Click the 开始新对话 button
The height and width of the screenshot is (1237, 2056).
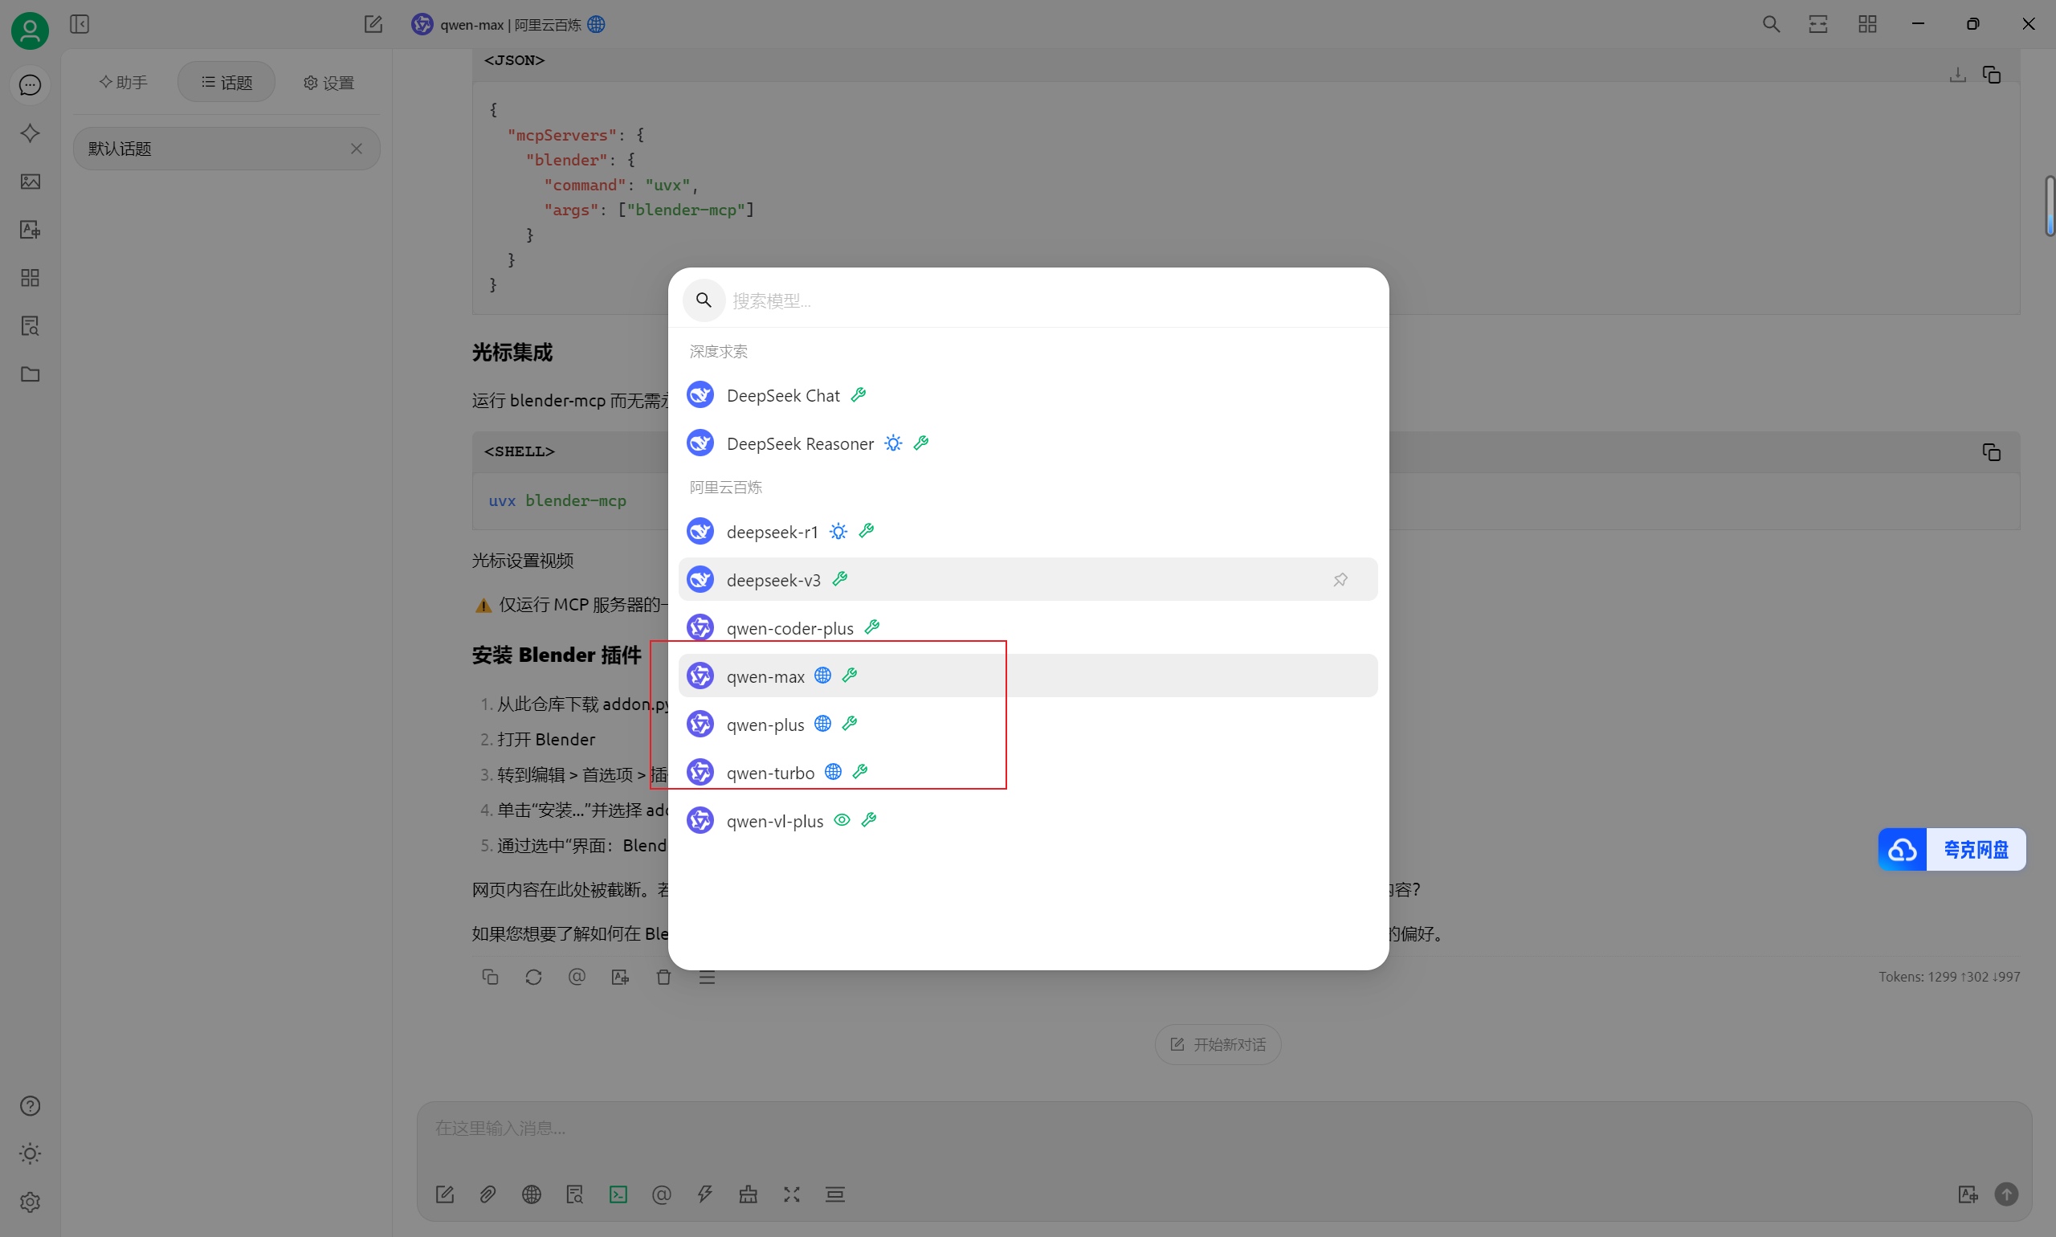(1217, 1044)
